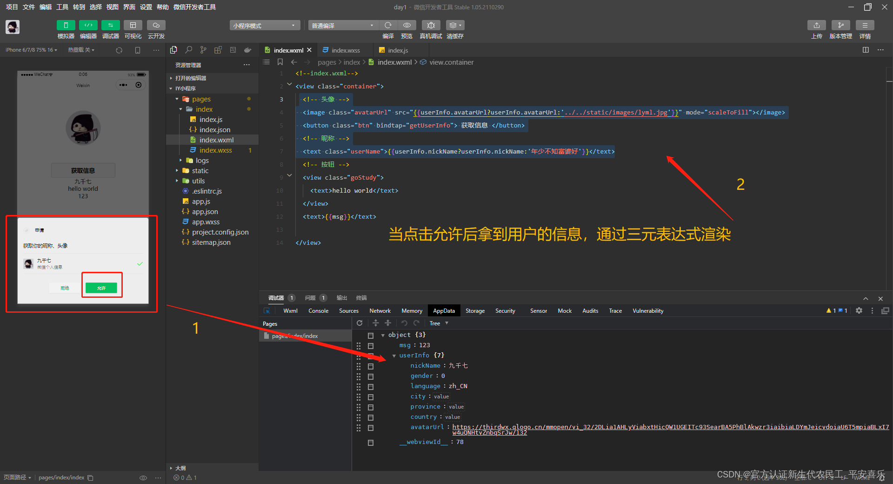893x484 pixels.
Task: Collapse the pages folder
Action: 177,99
